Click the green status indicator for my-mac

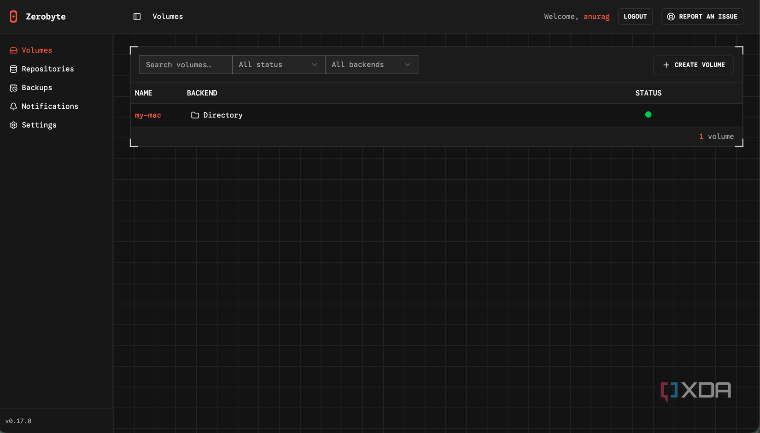pyautogui.click(x=648, y=114)
